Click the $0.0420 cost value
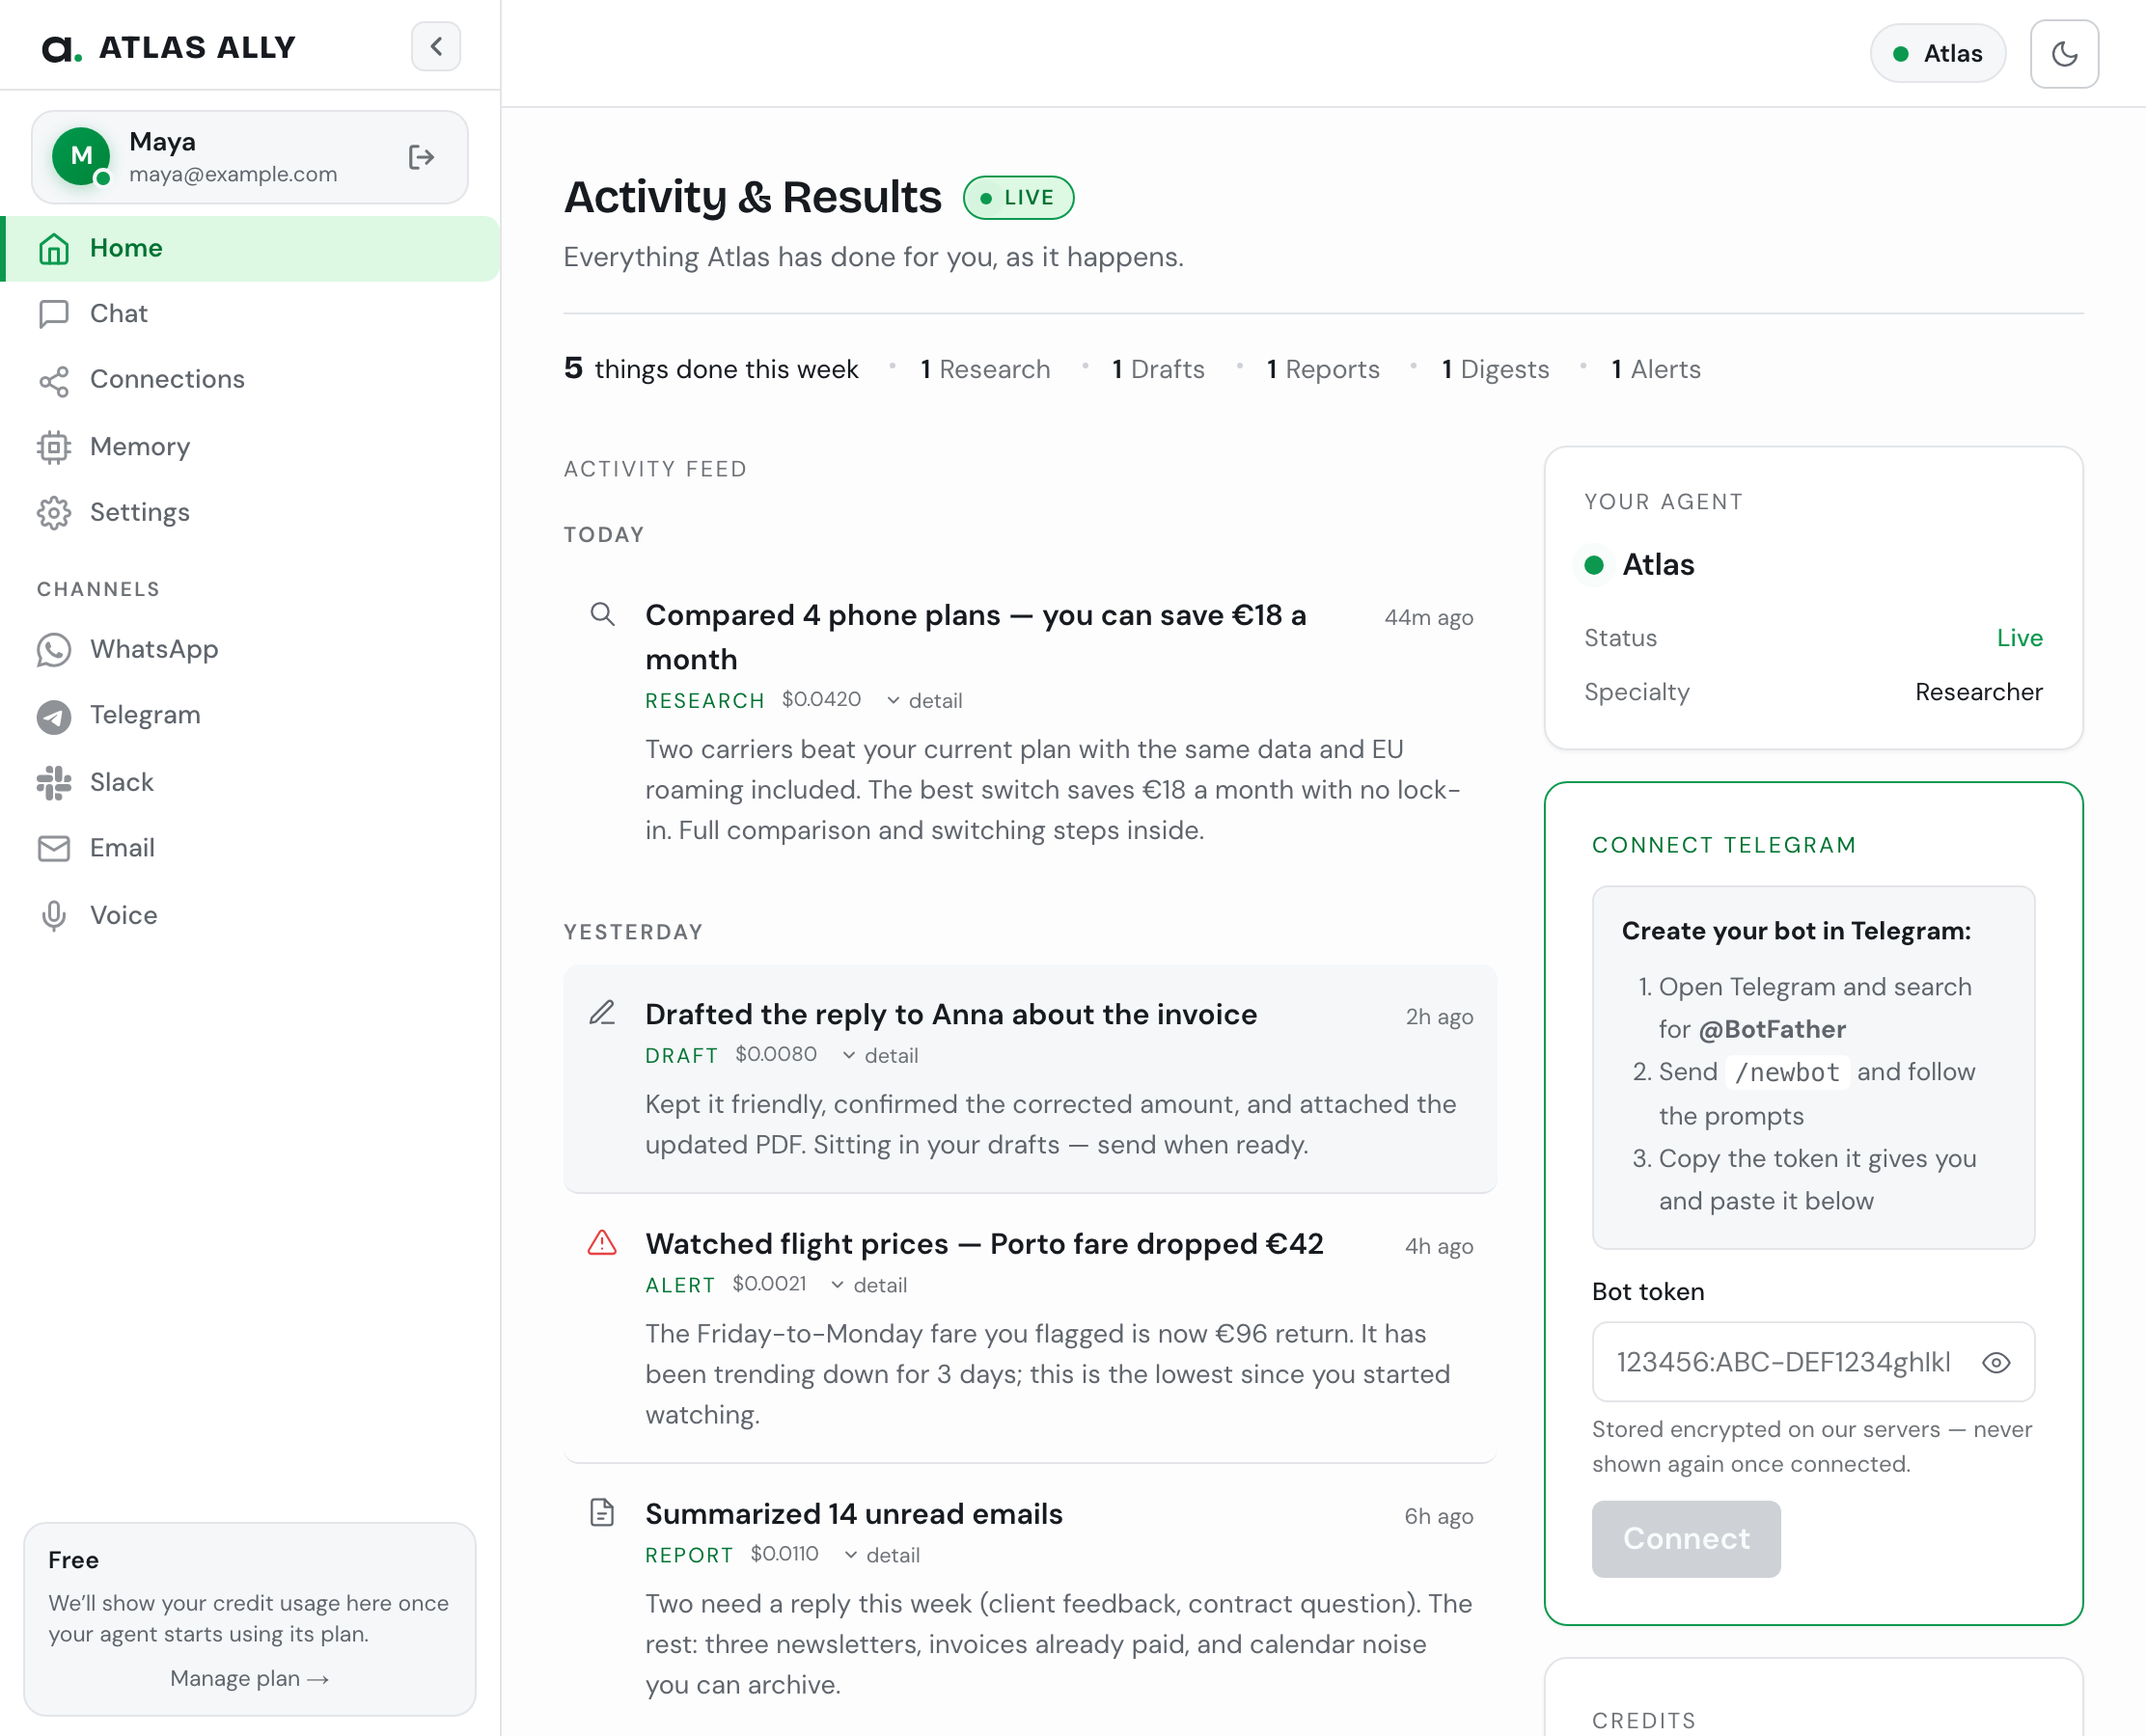The height and width of the screenshot is (1736, 2146). pyautogui.click(x=821, y=699)
